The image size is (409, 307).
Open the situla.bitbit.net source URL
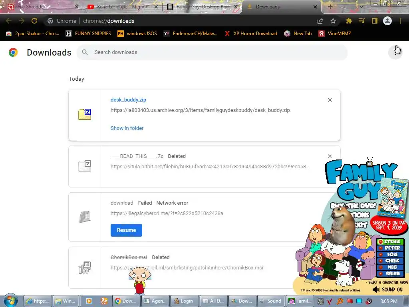210,167
